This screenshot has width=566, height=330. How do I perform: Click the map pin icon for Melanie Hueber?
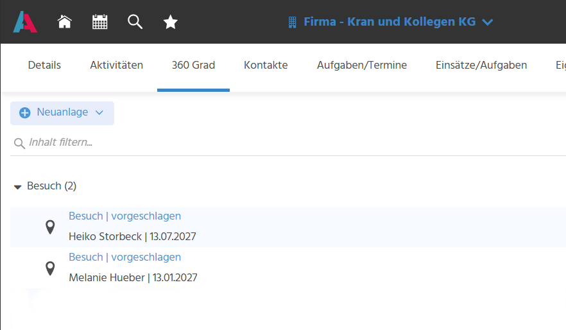point(50,268)
